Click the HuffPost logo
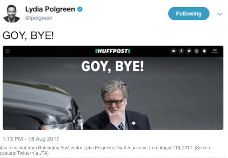This screenshot has height=158, width=228. pyautogui.click(x=113, y=51)
